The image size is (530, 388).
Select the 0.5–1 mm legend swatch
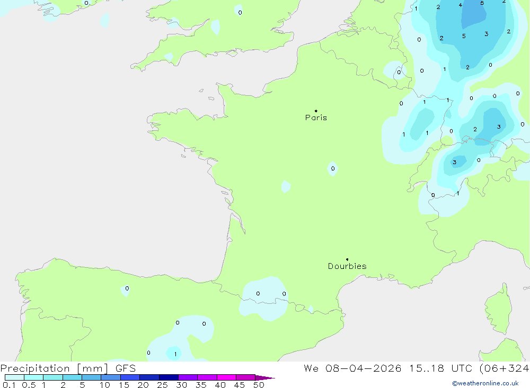34,377
